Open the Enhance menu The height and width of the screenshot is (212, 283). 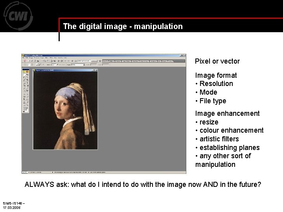tap(37, 58)
